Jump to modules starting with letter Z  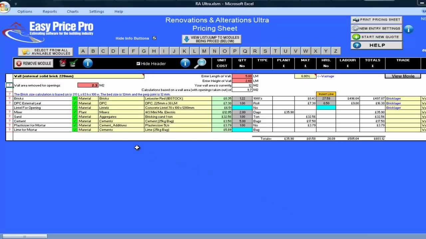pyautogui.click(x=336, y=51)
